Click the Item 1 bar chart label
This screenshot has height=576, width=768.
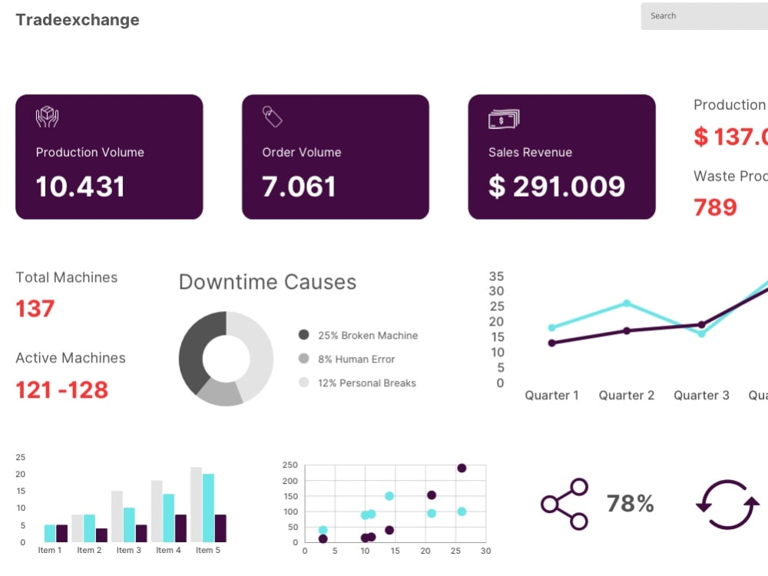click(x=50, y=551)
